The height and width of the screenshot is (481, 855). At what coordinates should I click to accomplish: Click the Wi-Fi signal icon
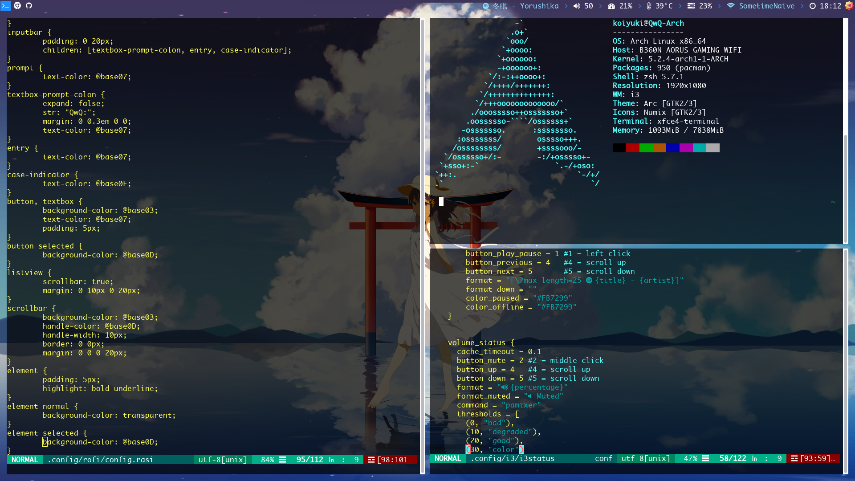pos(731,6)
